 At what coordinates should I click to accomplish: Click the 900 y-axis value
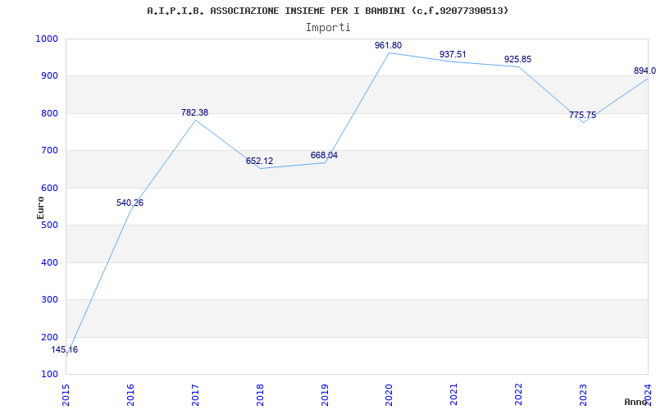49,76
